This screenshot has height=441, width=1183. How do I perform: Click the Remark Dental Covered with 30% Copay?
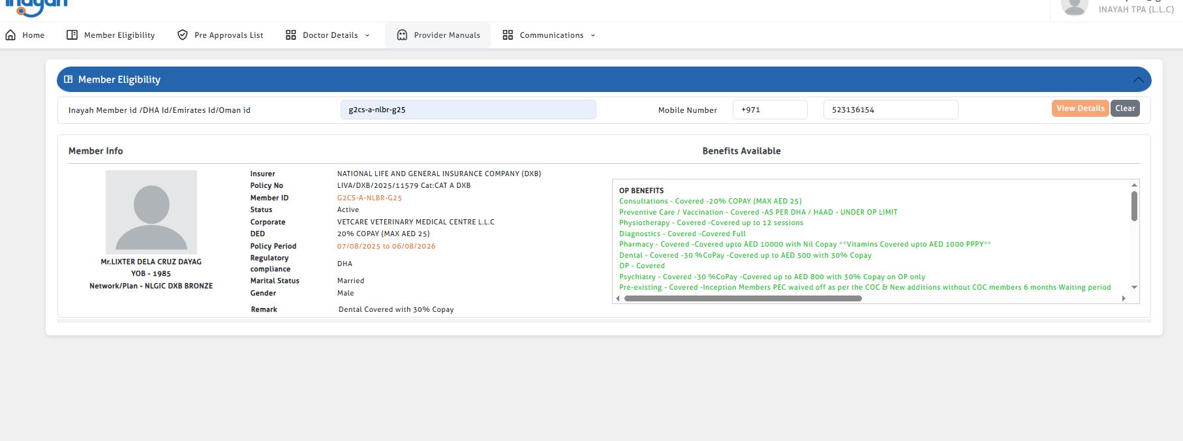396,309
